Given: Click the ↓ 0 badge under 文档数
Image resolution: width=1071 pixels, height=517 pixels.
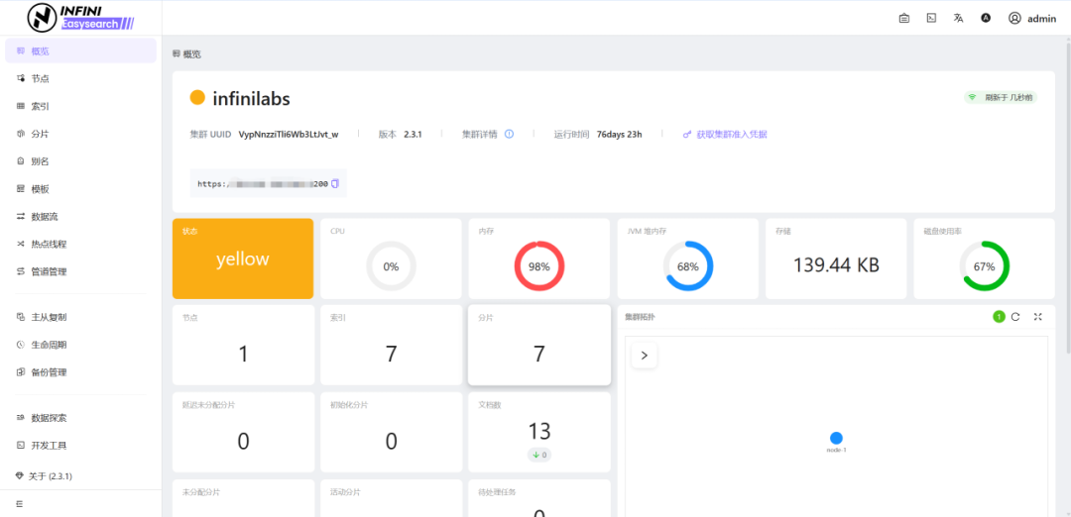Looking at the screenshot, I should point(538,455).
